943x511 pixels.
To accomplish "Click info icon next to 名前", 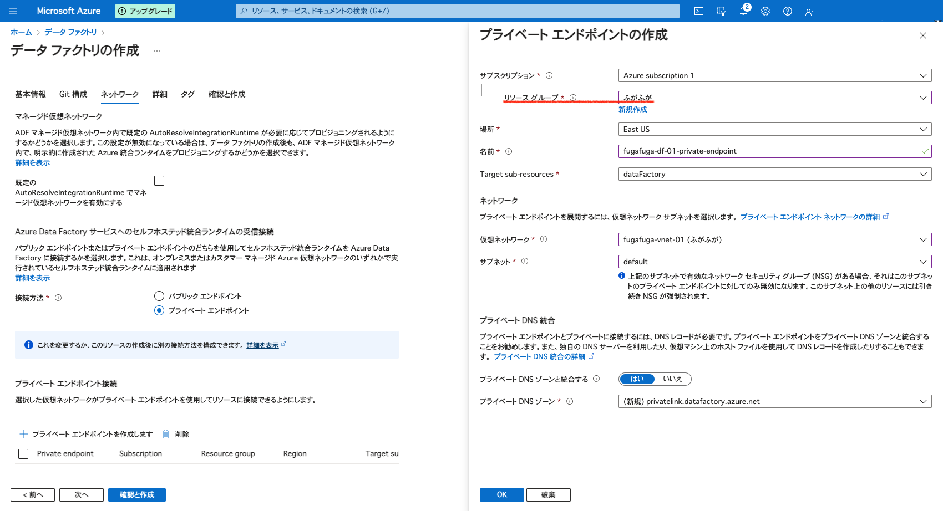I will click(x=509, y=151).
